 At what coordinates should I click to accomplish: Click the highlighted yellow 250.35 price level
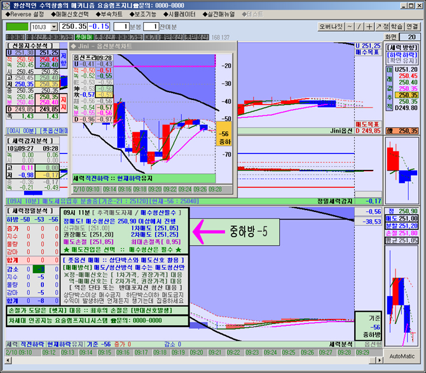tap(406, 95)
